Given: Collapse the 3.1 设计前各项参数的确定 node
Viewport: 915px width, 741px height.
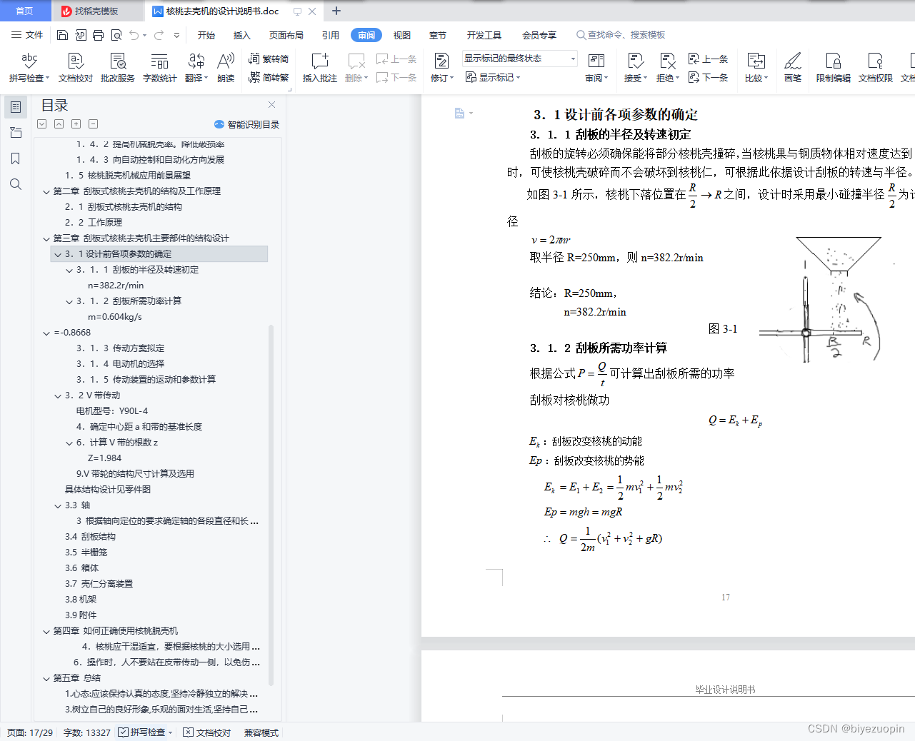Looking at the screenshot, I should [58, 254].
